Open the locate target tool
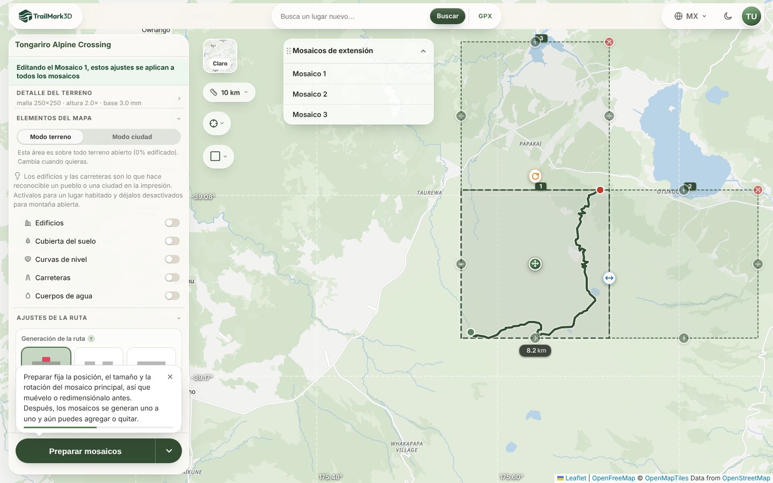 [217, 123]
